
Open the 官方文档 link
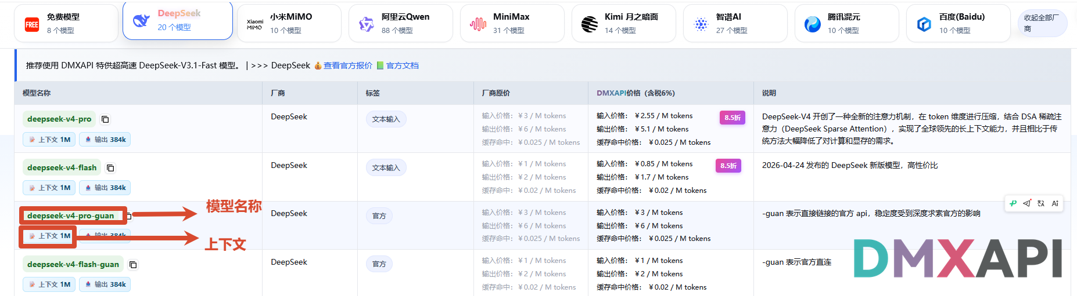(402, 65)
